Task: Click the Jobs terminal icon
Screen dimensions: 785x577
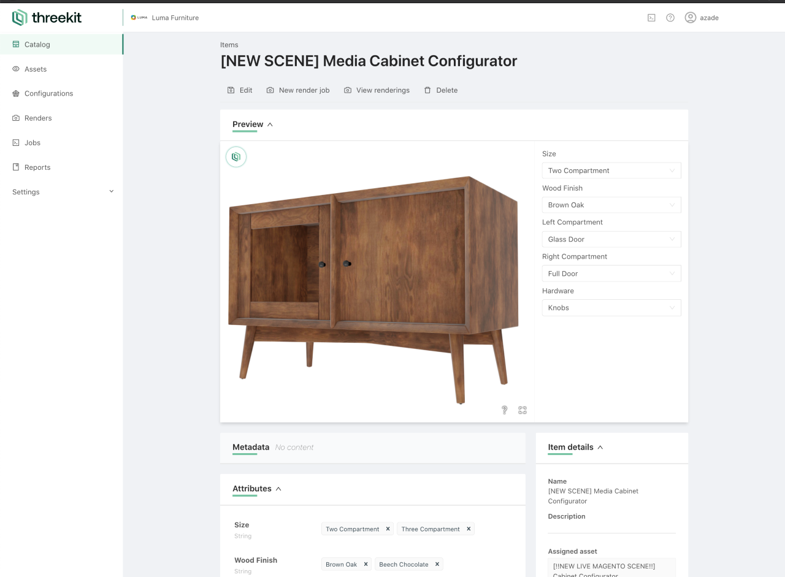Action: coord(16,142)
